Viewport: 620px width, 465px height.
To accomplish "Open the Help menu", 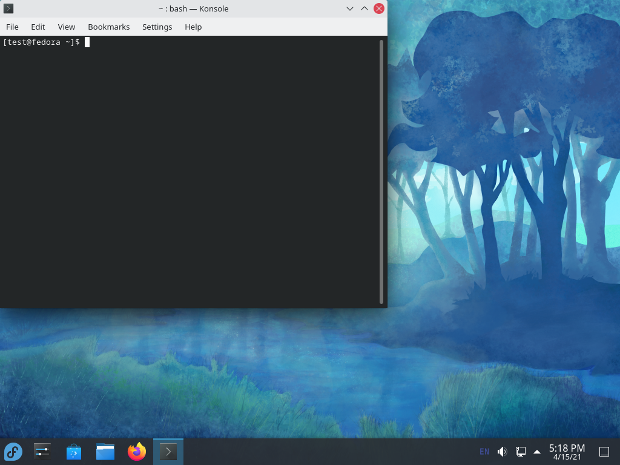I will pyautogui.click(x=193, y=27).
